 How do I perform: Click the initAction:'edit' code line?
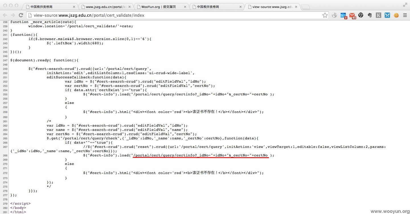coord(121,73)
